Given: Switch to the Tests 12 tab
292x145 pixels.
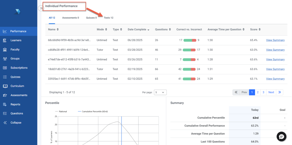Looking at the screenshot, I should 108,18.
